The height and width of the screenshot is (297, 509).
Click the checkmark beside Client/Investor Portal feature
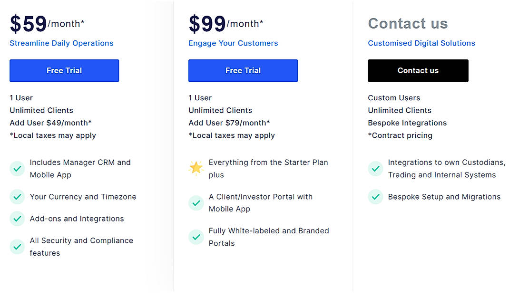[196, 203]
